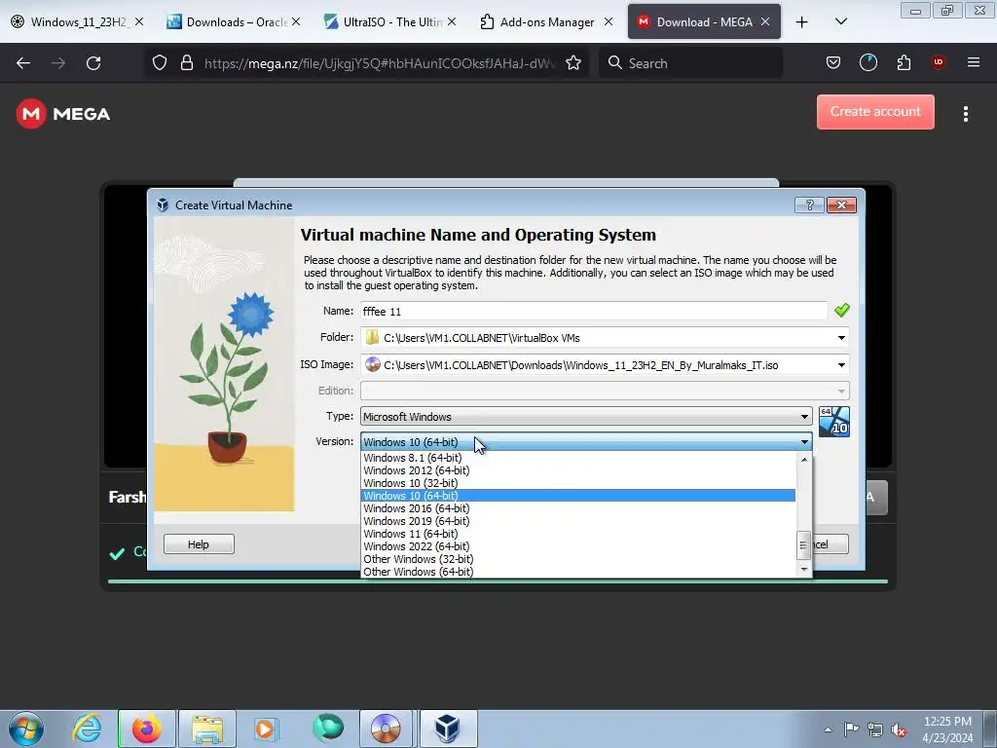Pick Other Windows (32-bit) entry
Screen dimensions: 997x748
578,560
